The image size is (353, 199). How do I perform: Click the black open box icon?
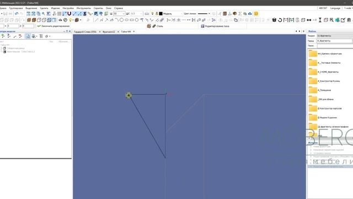274,20
